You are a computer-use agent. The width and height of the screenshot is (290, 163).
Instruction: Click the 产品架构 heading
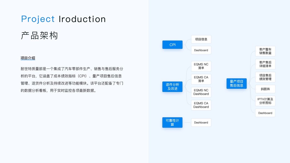click(39, 35)
